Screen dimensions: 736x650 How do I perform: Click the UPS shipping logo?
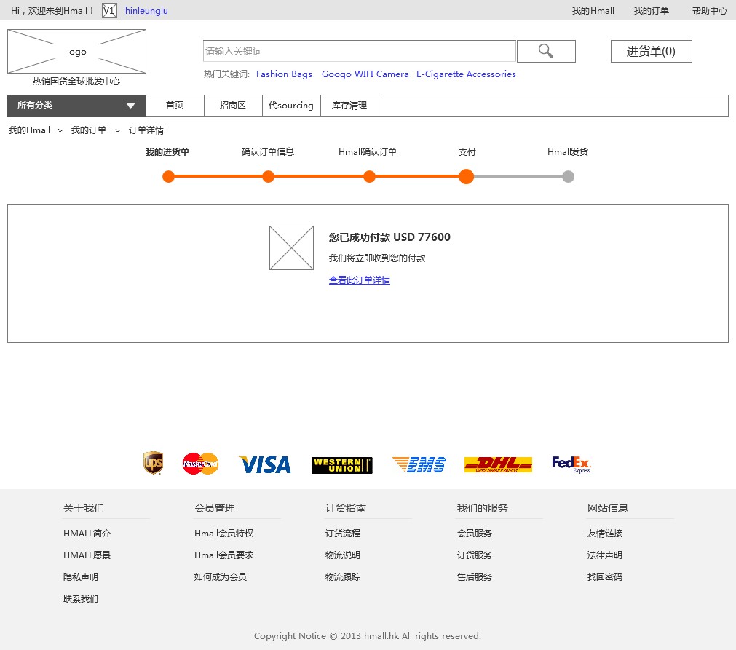coord(153,463)
